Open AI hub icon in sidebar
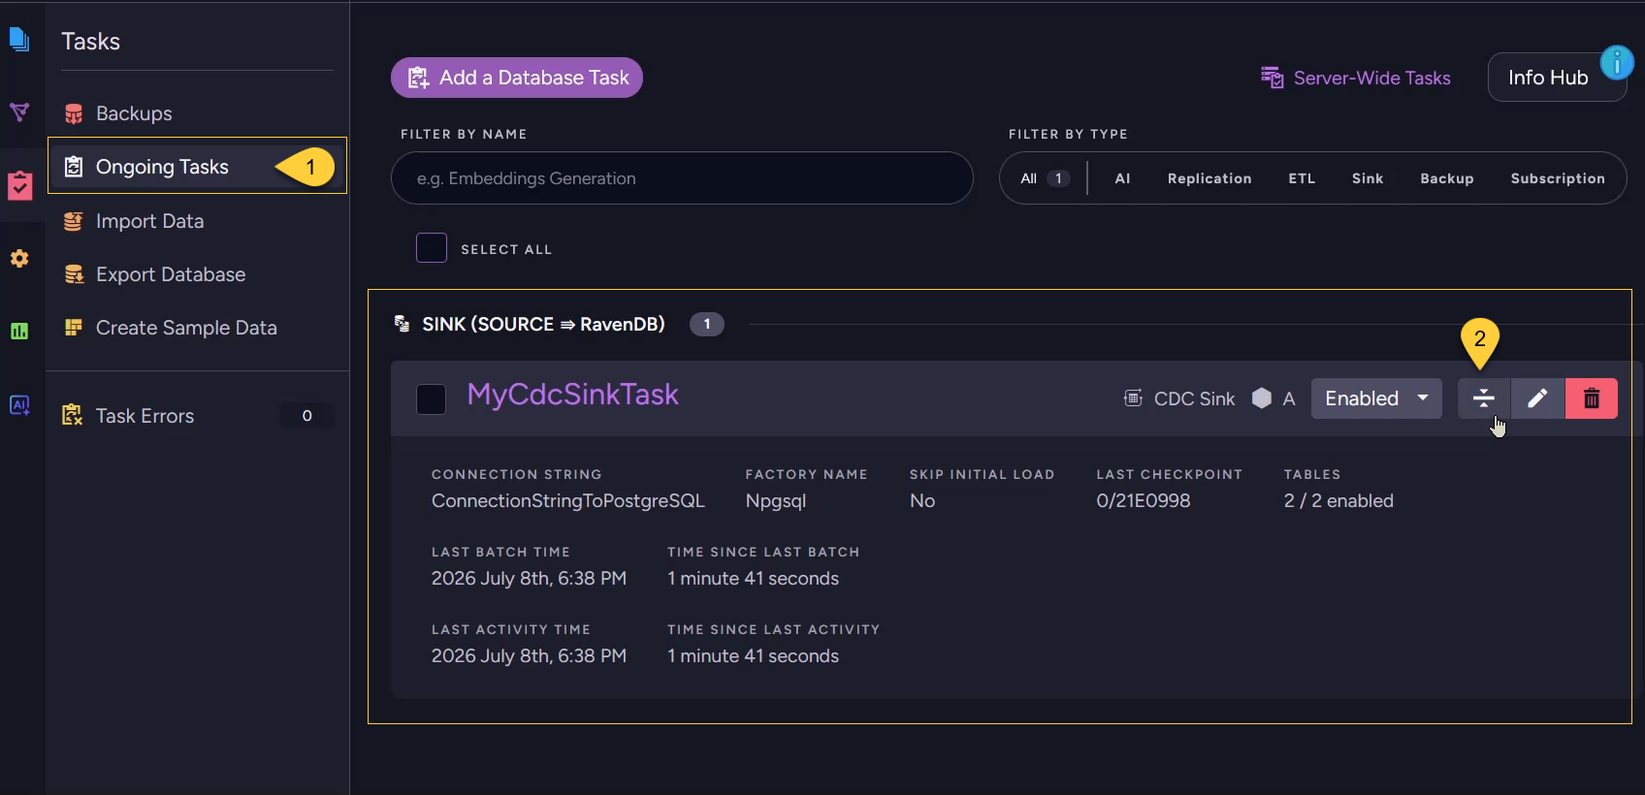The height and width of the screenshot is (795, 1645). pos(19,404)
